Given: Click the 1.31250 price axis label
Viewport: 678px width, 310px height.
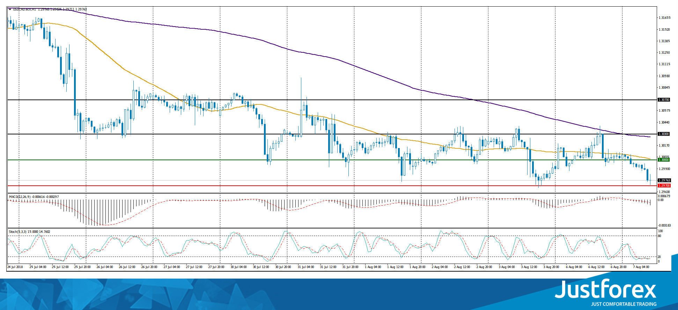Looking at the screenshot, I should tap(664, 53).
